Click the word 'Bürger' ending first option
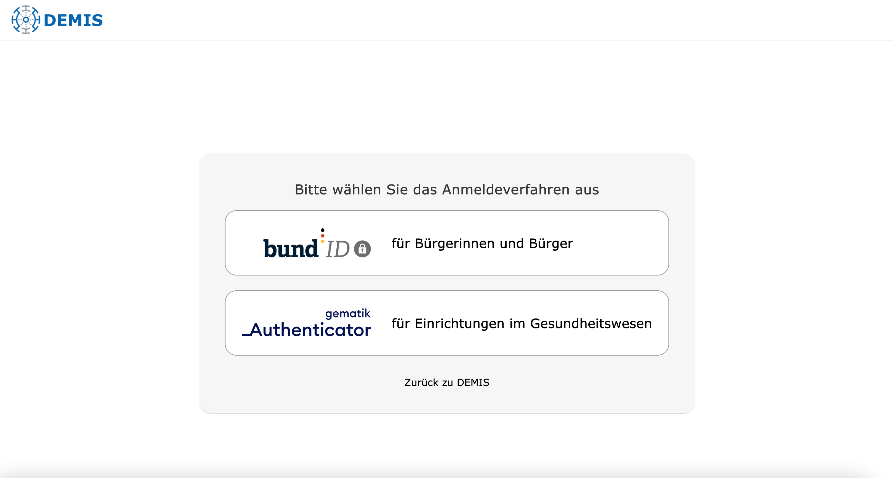The image size is (893, 478). [x=551, y=243]
